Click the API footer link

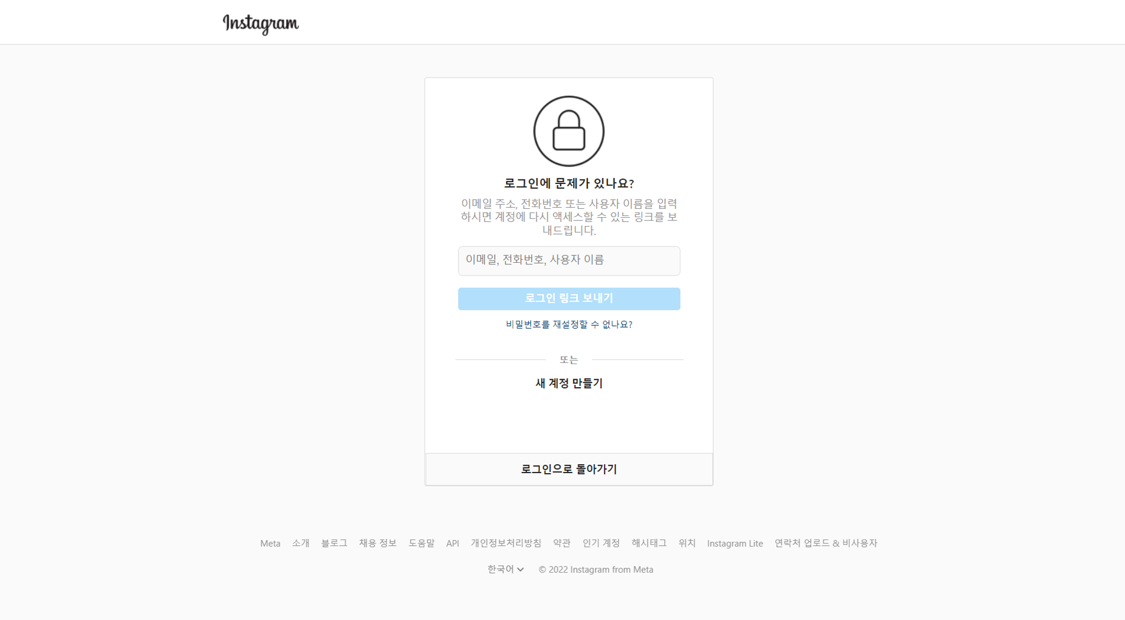coord(452,543)
